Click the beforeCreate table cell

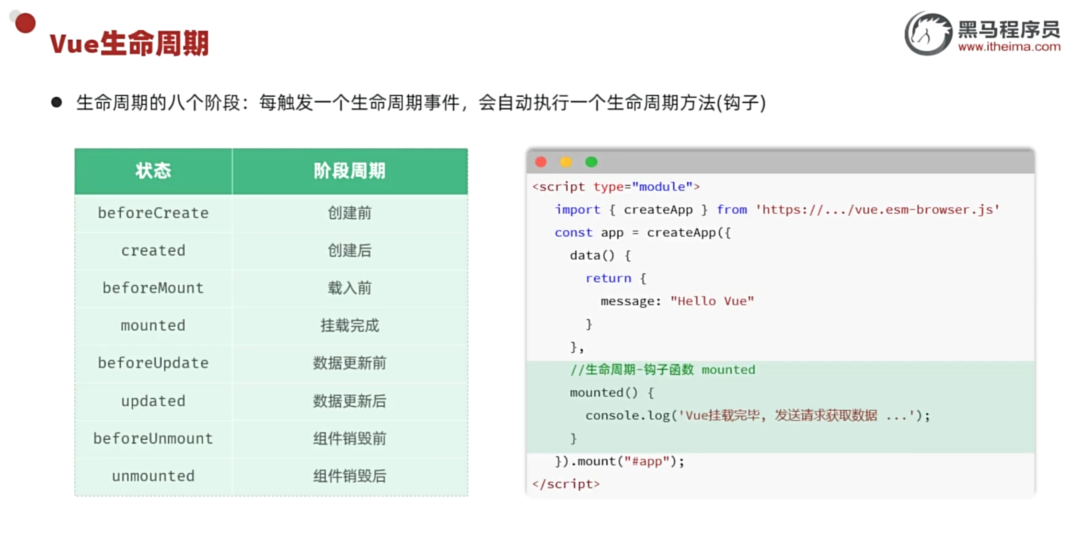tap(153, 213)
